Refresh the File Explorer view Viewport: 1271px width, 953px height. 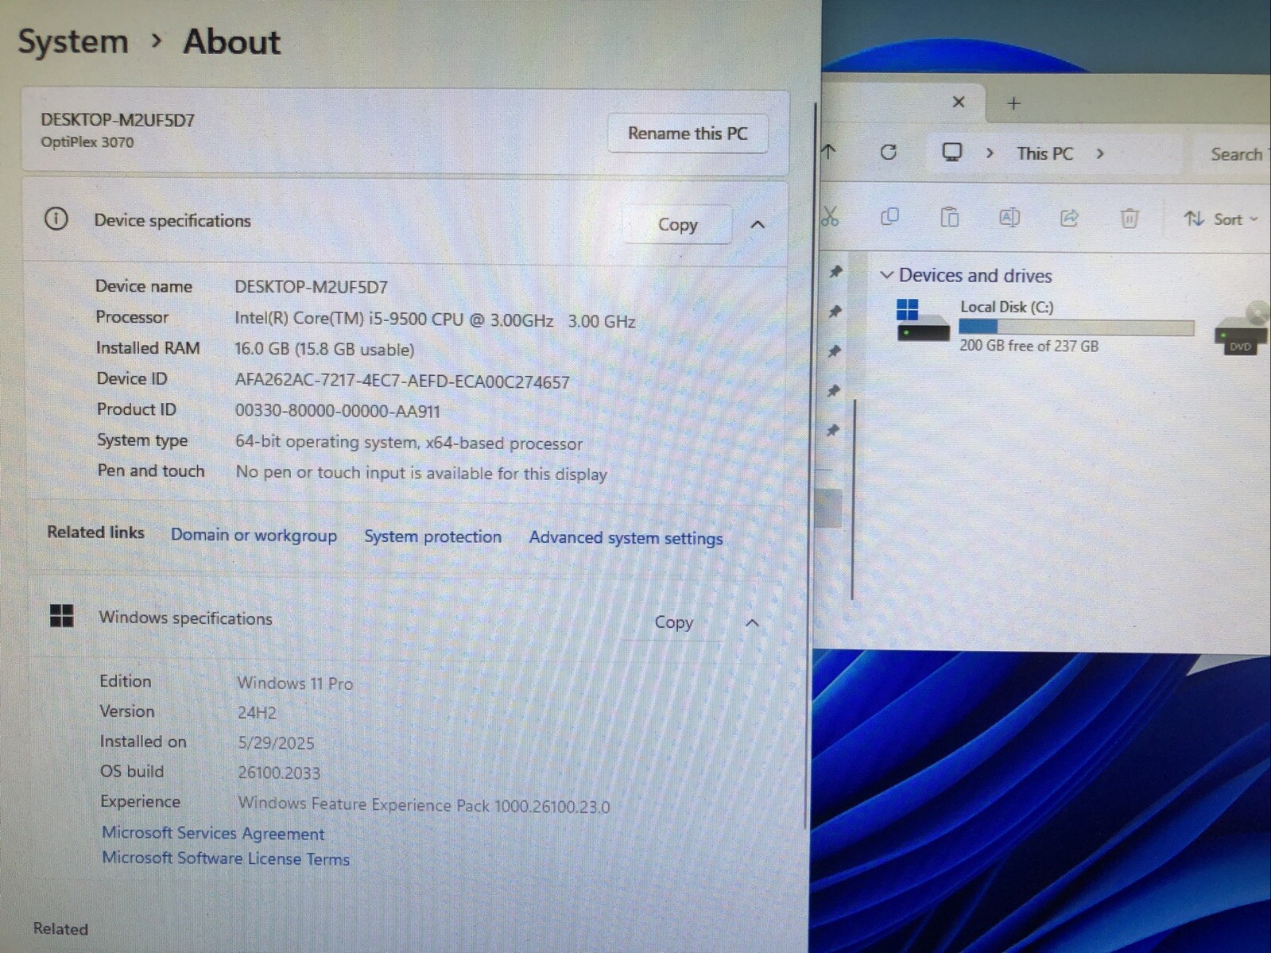pos(888,152)
